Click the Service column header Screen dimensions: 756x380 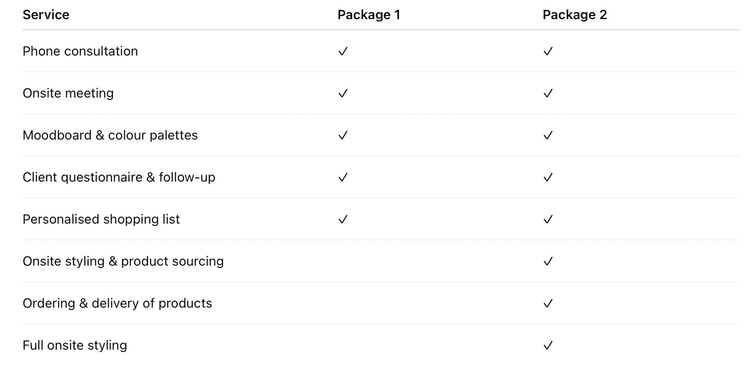[x=46, y=15]
